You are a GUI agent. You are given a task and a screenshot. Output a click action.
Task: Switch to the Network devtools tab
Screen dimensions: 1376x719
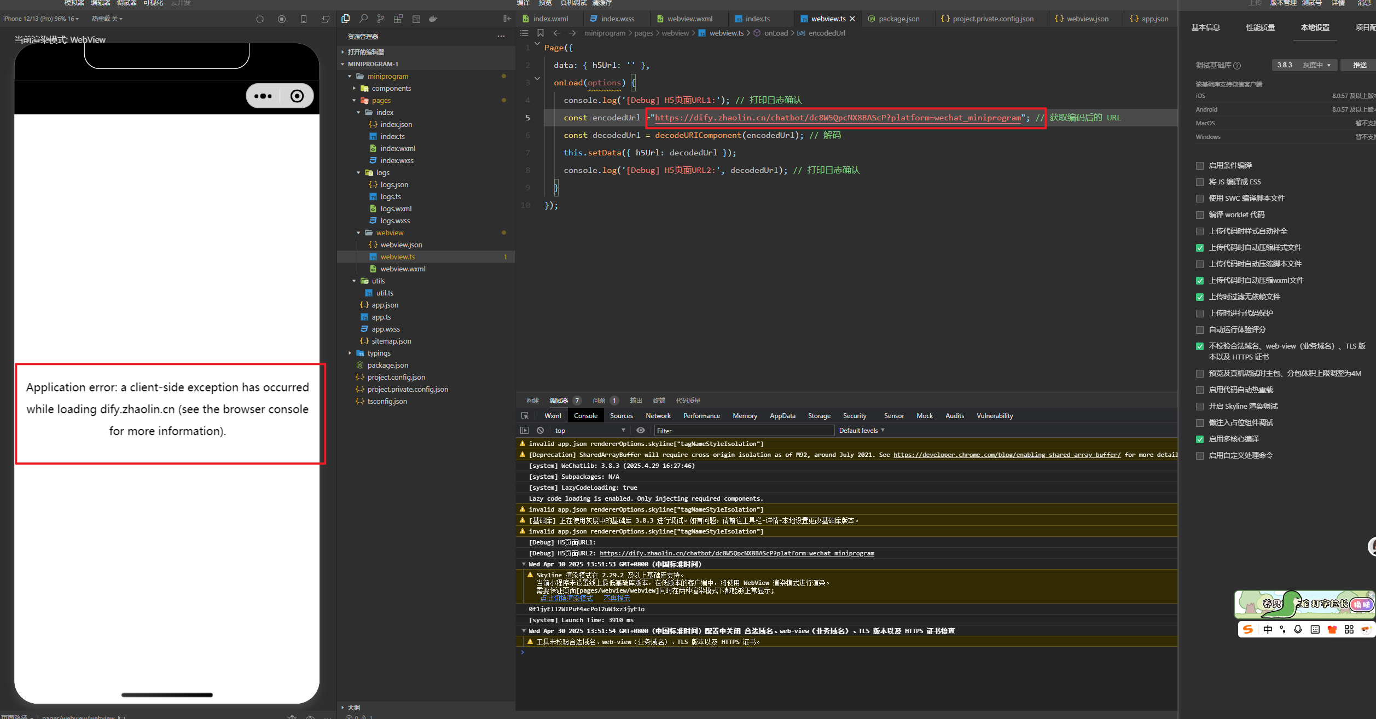coord(658,416)
